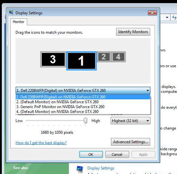Select disabled monitor icon 2

click(104, 57)
